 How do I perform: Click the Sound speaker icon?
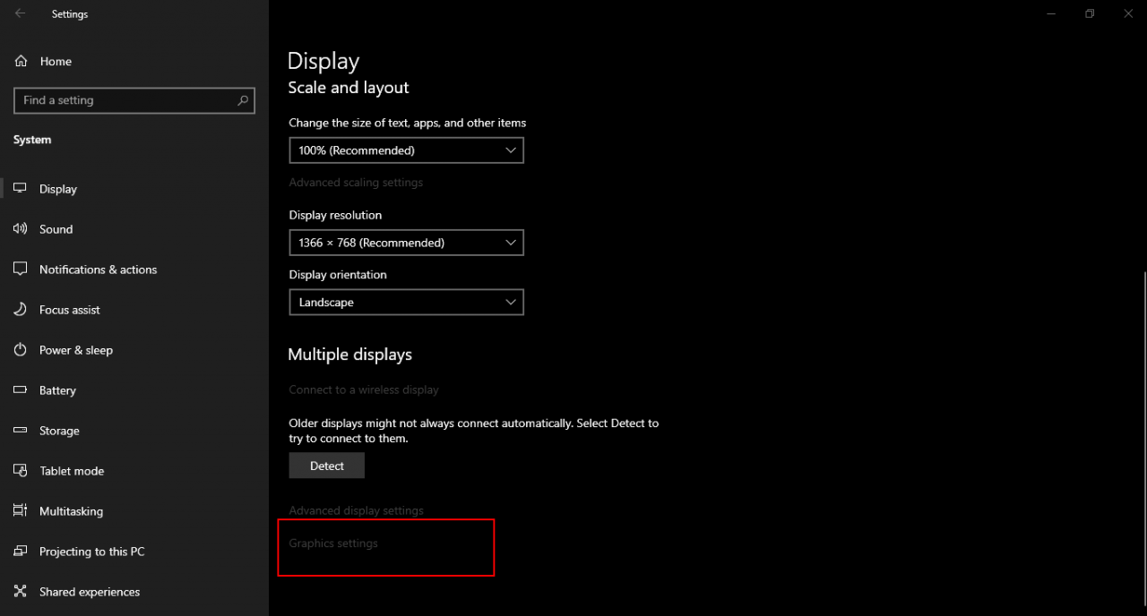[x=21, y=229]
